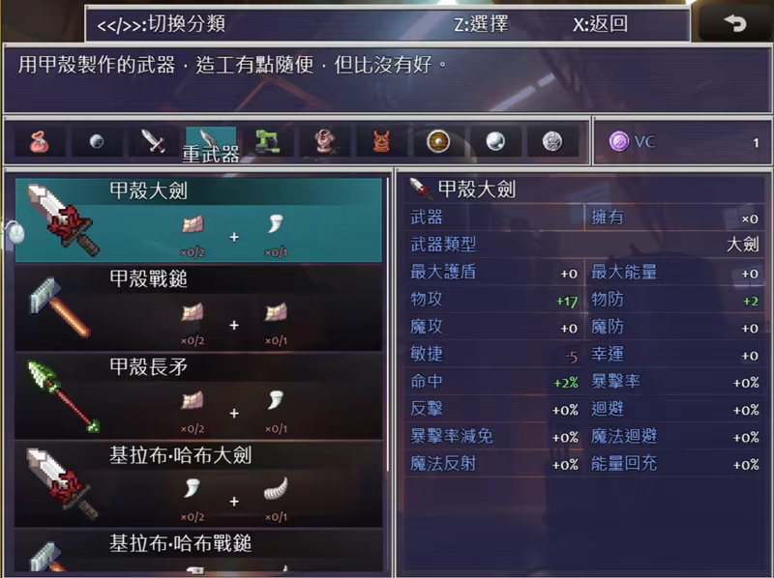This screenshot has width=774, height=578.
Task: Click the purple VC currency icon
Action: click(x=619, y=142)
